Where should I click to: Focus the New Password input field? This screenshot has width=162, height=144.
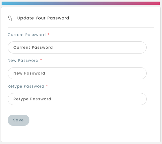pyautogui.click(x=77, y=73)
